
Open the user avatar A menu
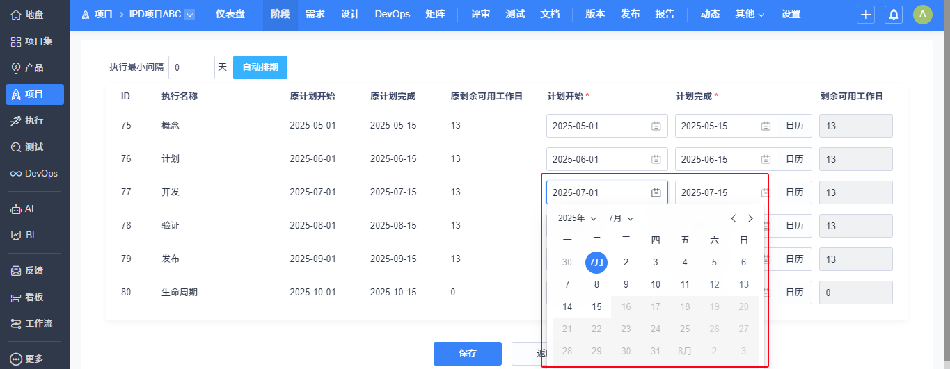pos(922,15)
